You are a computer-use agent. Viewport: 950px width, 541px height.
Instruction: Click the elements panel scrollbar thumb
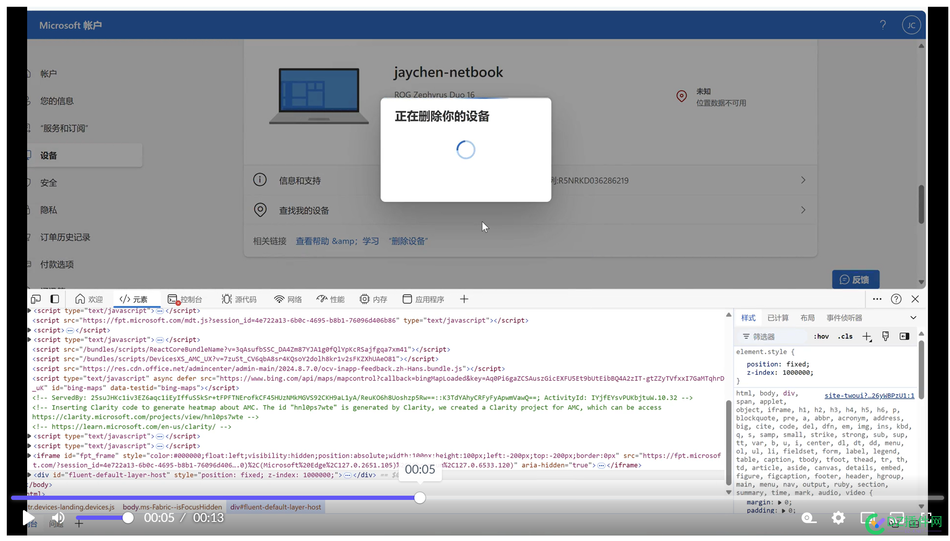pyautogui.click(x=728, y=442)
